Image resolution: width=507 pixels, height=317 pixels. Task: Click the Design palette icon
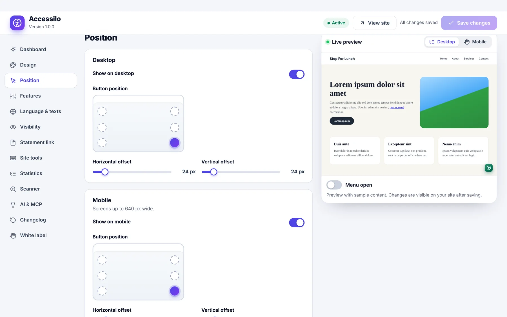[x=13, y=65]
